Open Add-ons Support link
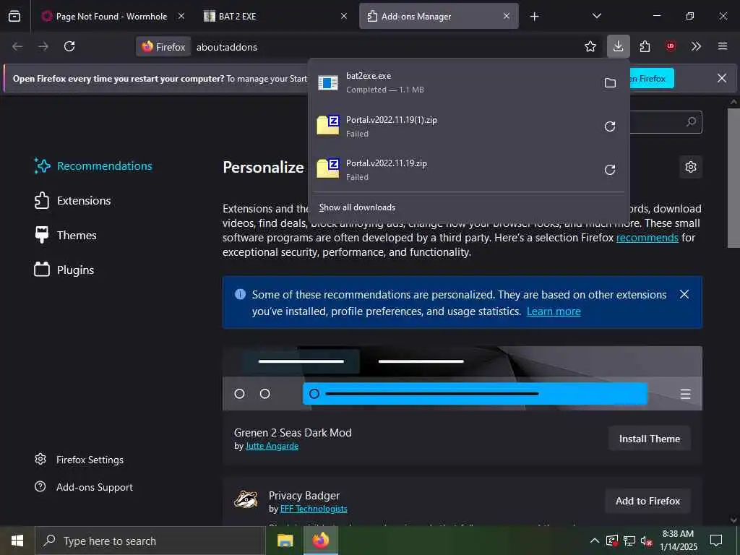This screenshot has height=555, width=740. 84,487
